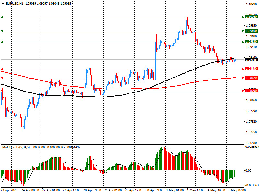Click left anchor handle of 1.09800 line
Image resolution: width=259 pixels, height=194 pixels.
pyautogui.click(x=2, y=31)
